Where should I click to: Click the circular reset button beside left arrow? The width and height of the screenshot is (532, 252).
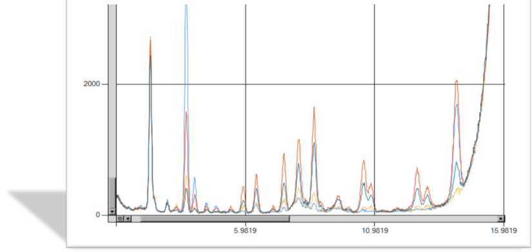120,219
